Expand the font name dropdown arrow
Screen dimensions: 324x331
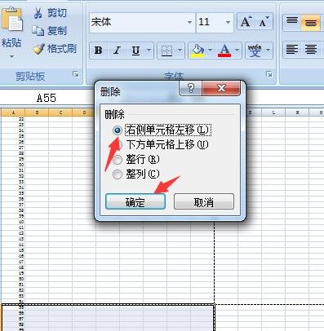point(189,22)
